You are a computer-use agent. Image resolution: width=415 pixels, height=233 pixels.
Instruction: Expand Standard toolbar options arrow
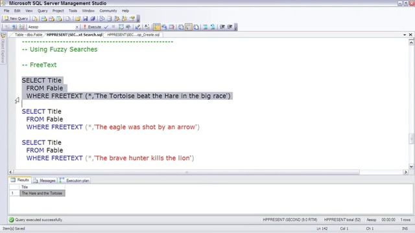[138, 19]
